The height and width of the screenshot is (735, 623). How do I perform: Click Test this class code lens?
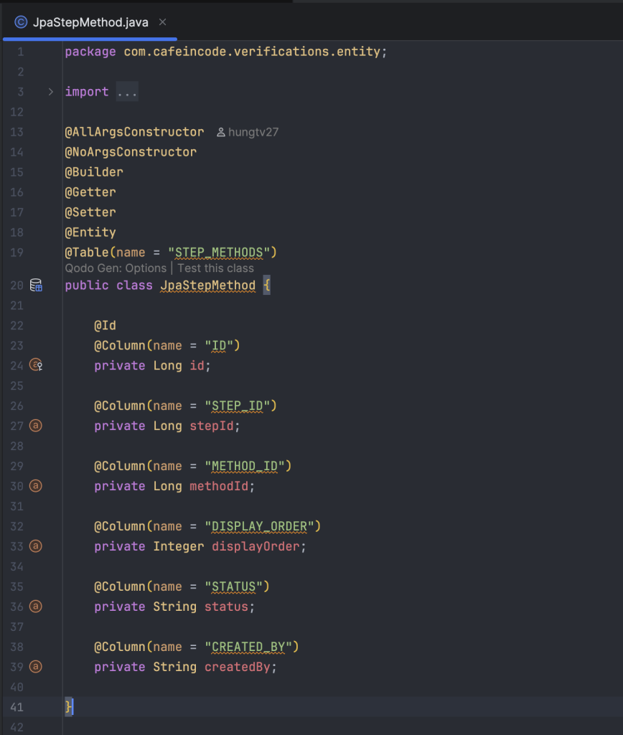click(215, 268)
